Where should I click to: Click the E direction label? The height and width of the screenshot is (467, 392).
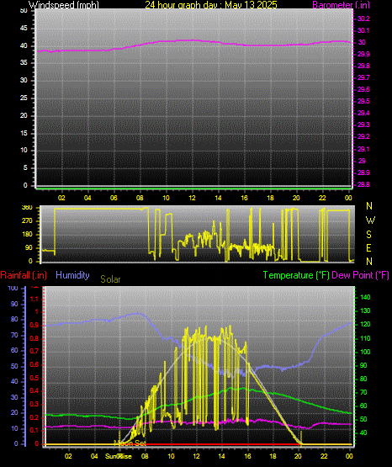coord(368,248)
